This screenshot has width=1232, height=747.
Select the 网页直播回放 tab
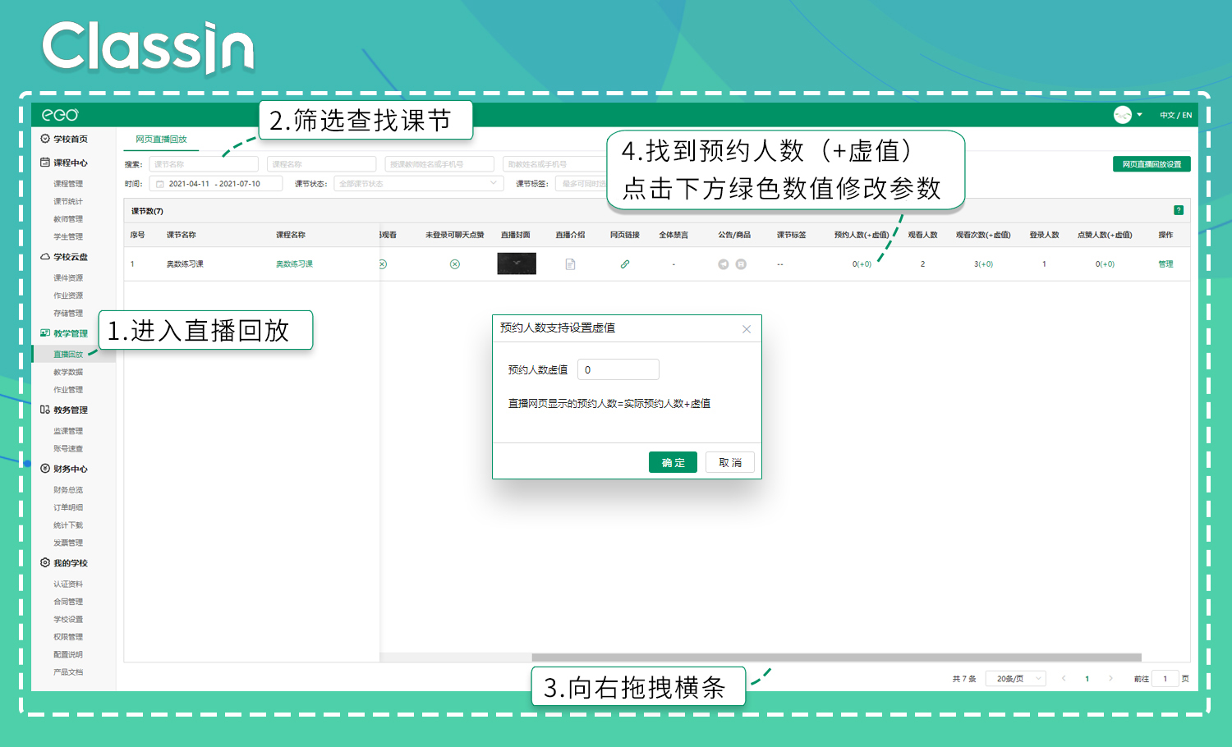tap(161, 140)
